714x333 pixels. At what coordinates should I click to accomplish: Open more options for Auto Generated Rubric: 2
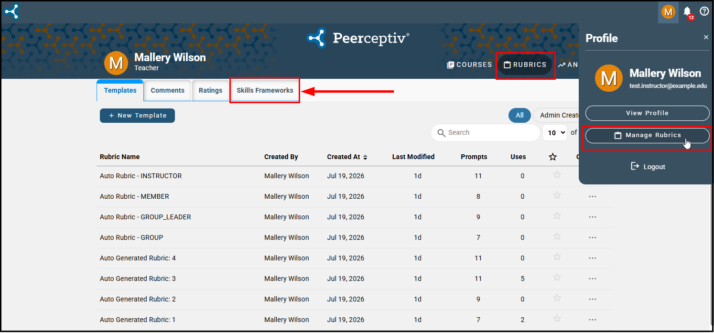pos(593,299)
